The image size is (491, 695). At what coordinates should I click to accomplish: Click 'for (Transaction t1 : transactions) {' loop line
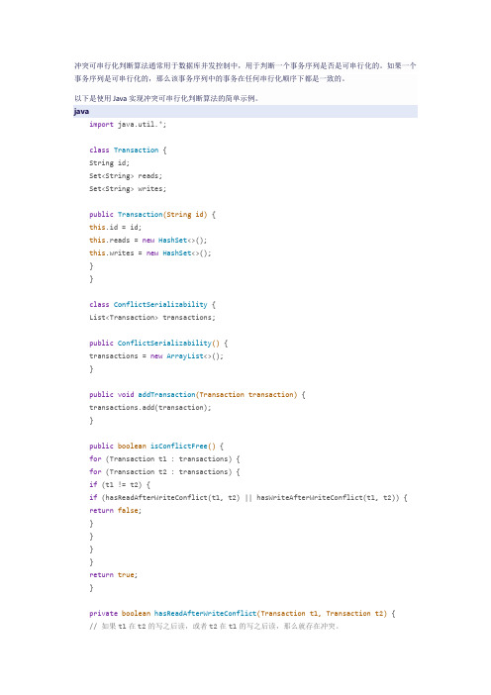(x=164, y=458)
